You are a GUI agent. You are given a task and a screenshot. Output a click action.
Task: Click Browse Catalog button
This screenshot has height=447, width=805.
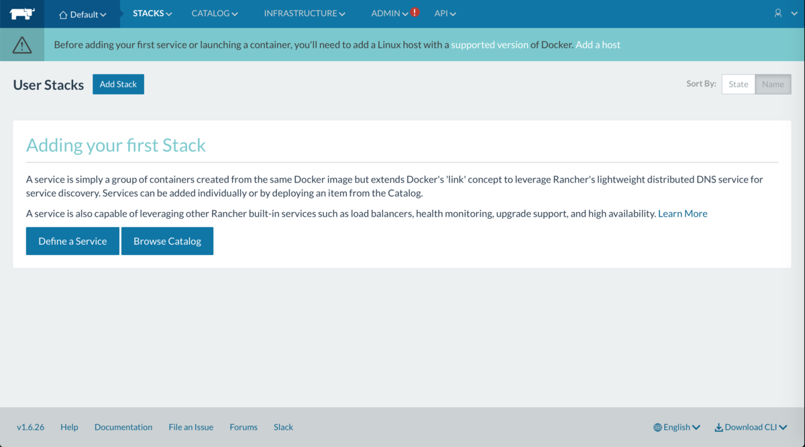point(167,241)
